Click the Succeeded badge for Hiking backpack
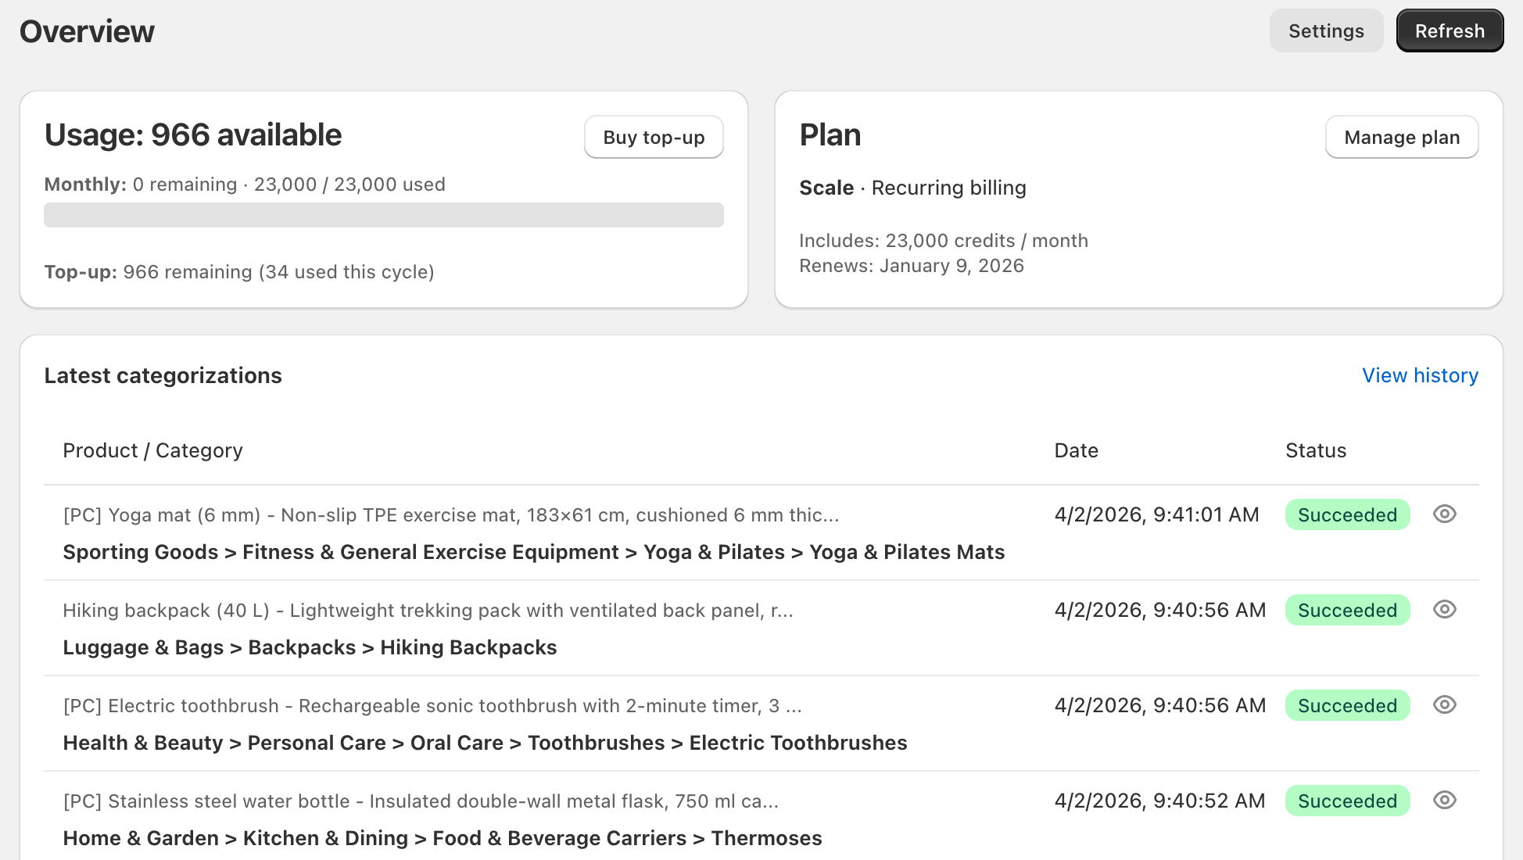This screenshot has width=1523, height=860. pyautogui.click(x=1347, y=610)
